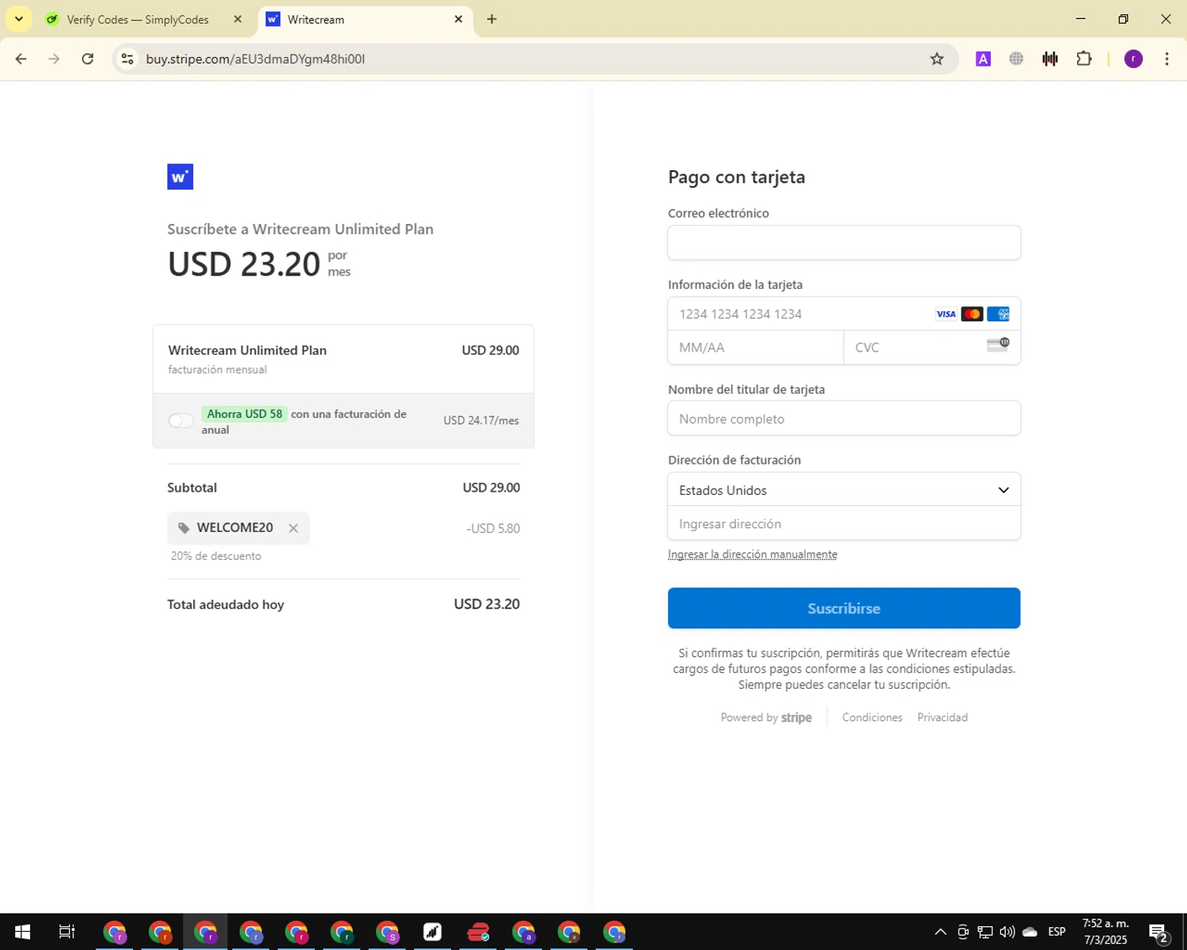Click the address bar URL buy.stripe.com

[255, 59]
